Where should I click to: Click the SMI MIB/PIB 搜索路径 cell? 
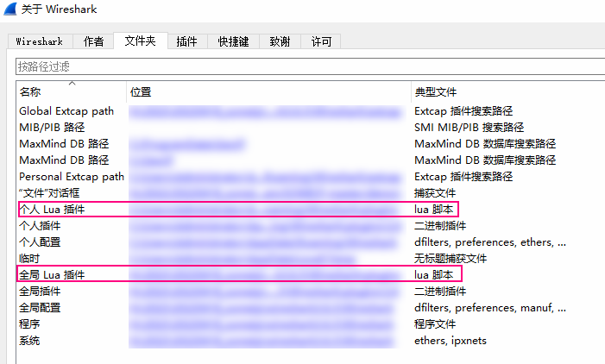click(x=469, y=128)
